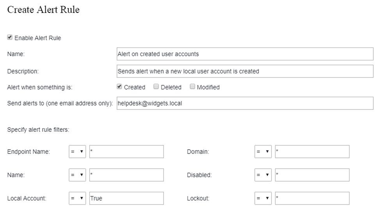Expand the rule Name filter operator dropdown
382x212 pixels.
tap(77, 175)
